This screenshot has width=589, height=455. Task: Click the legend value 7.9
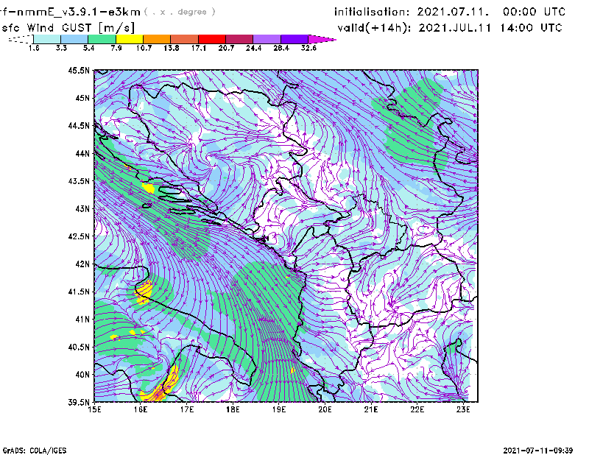(116, 48)
